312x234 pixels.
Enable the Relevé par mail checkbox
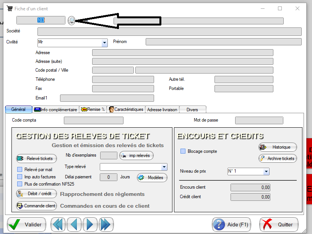(20, 169)
